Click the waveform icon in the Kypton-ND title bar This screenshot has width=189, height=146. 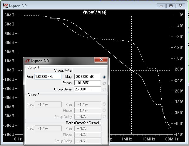[x=6, y=6]
